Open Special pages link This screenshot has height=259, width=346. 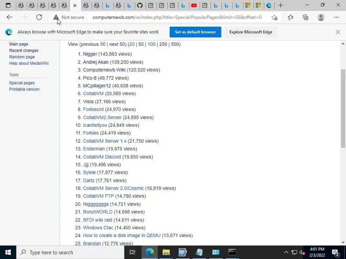pyautogui.click(x=22, y=83)
